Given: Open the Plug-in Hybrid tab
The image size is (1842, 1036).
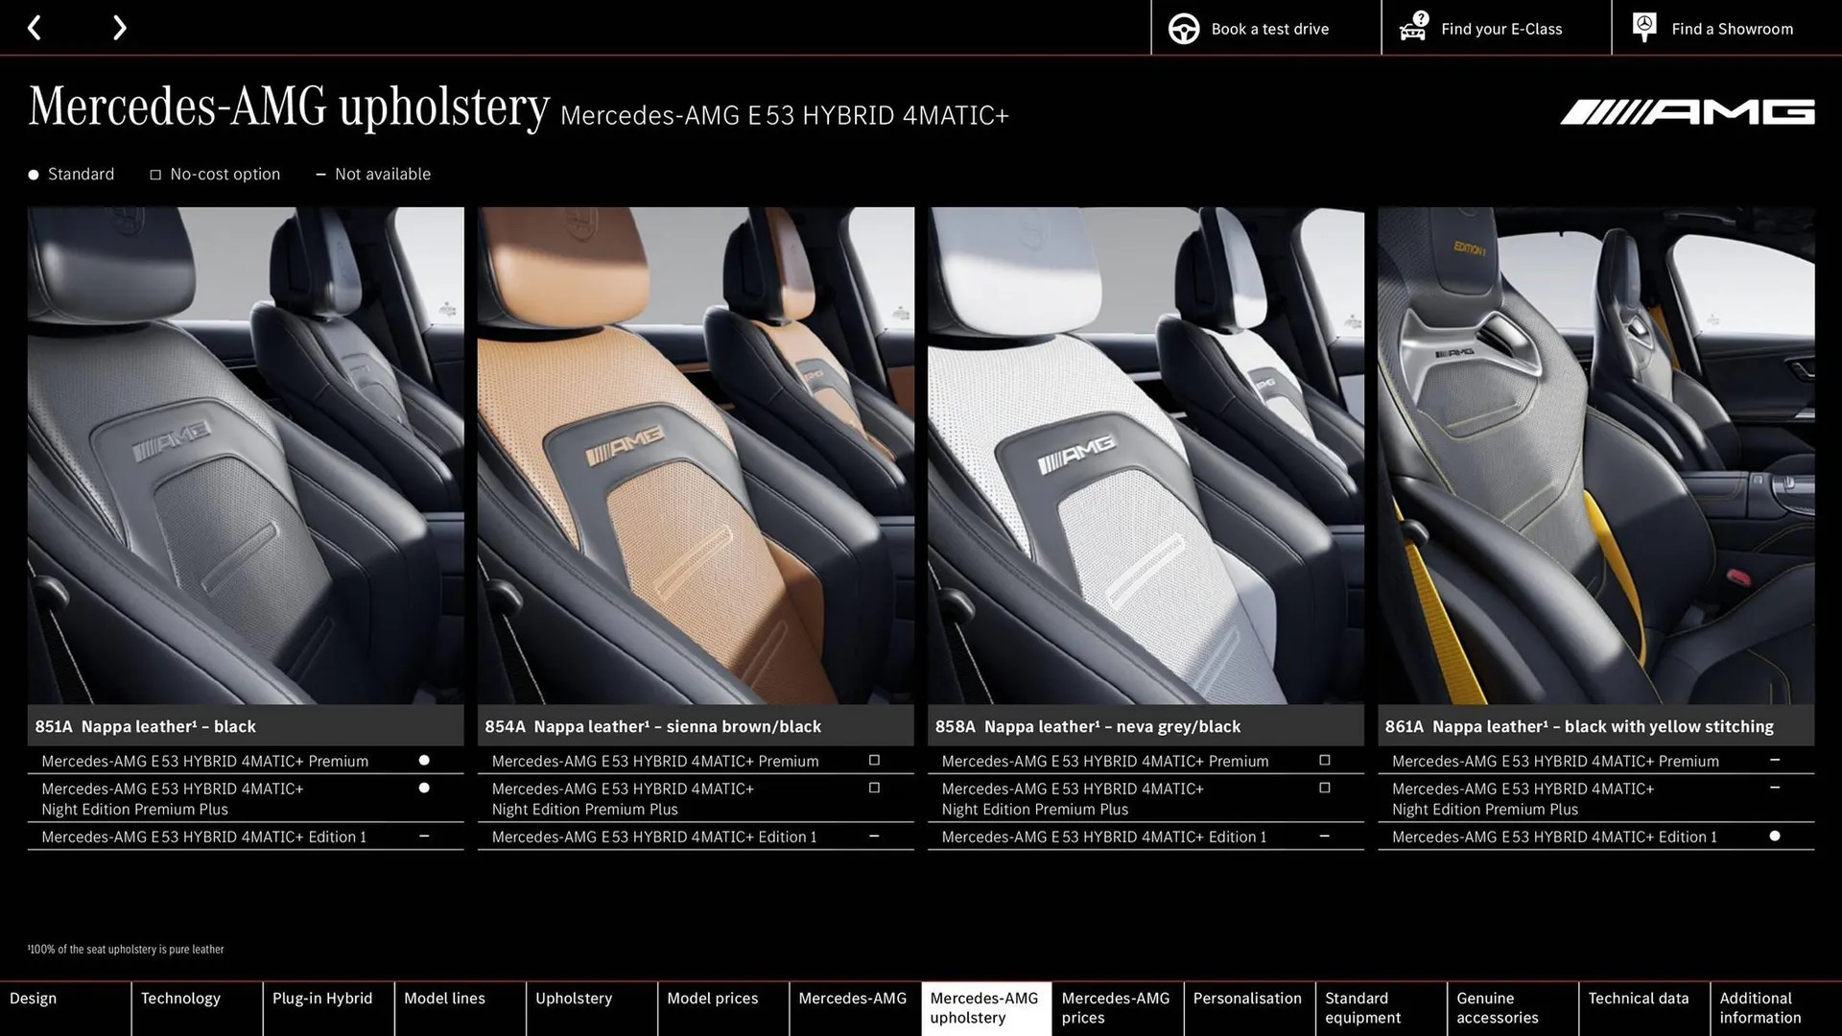Looking at the screenshot, I should [322, 998].
